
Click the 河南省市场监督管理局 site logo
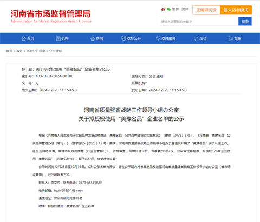[x=51, y=16]
